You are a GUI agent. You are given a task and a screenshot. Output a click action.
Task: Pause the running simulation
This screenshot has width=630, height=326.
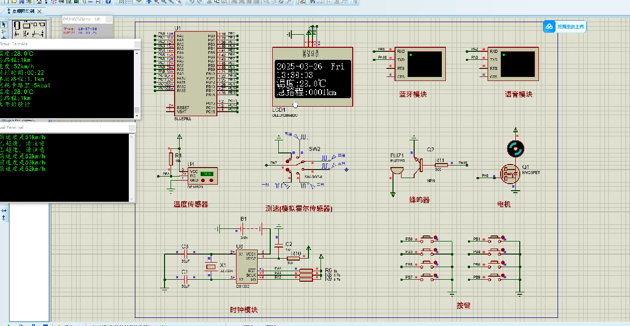click(33, 323)
